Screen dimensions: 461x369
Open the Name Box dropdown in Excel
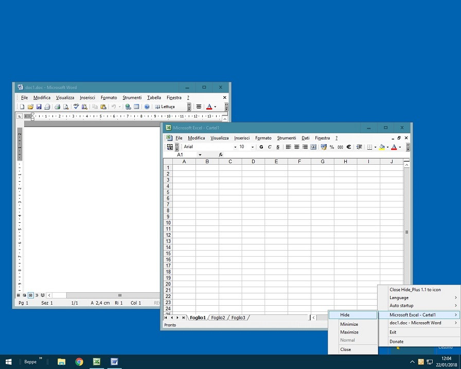[200, 155]
